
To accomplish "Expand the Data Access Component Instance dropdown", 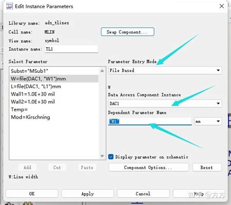I will [165, 103].
